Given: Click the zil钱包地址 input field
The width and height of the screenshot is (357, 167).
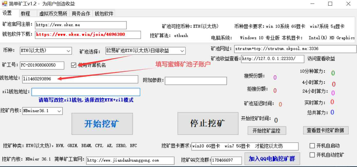Looking at the screenshot, I should point(86,92).
